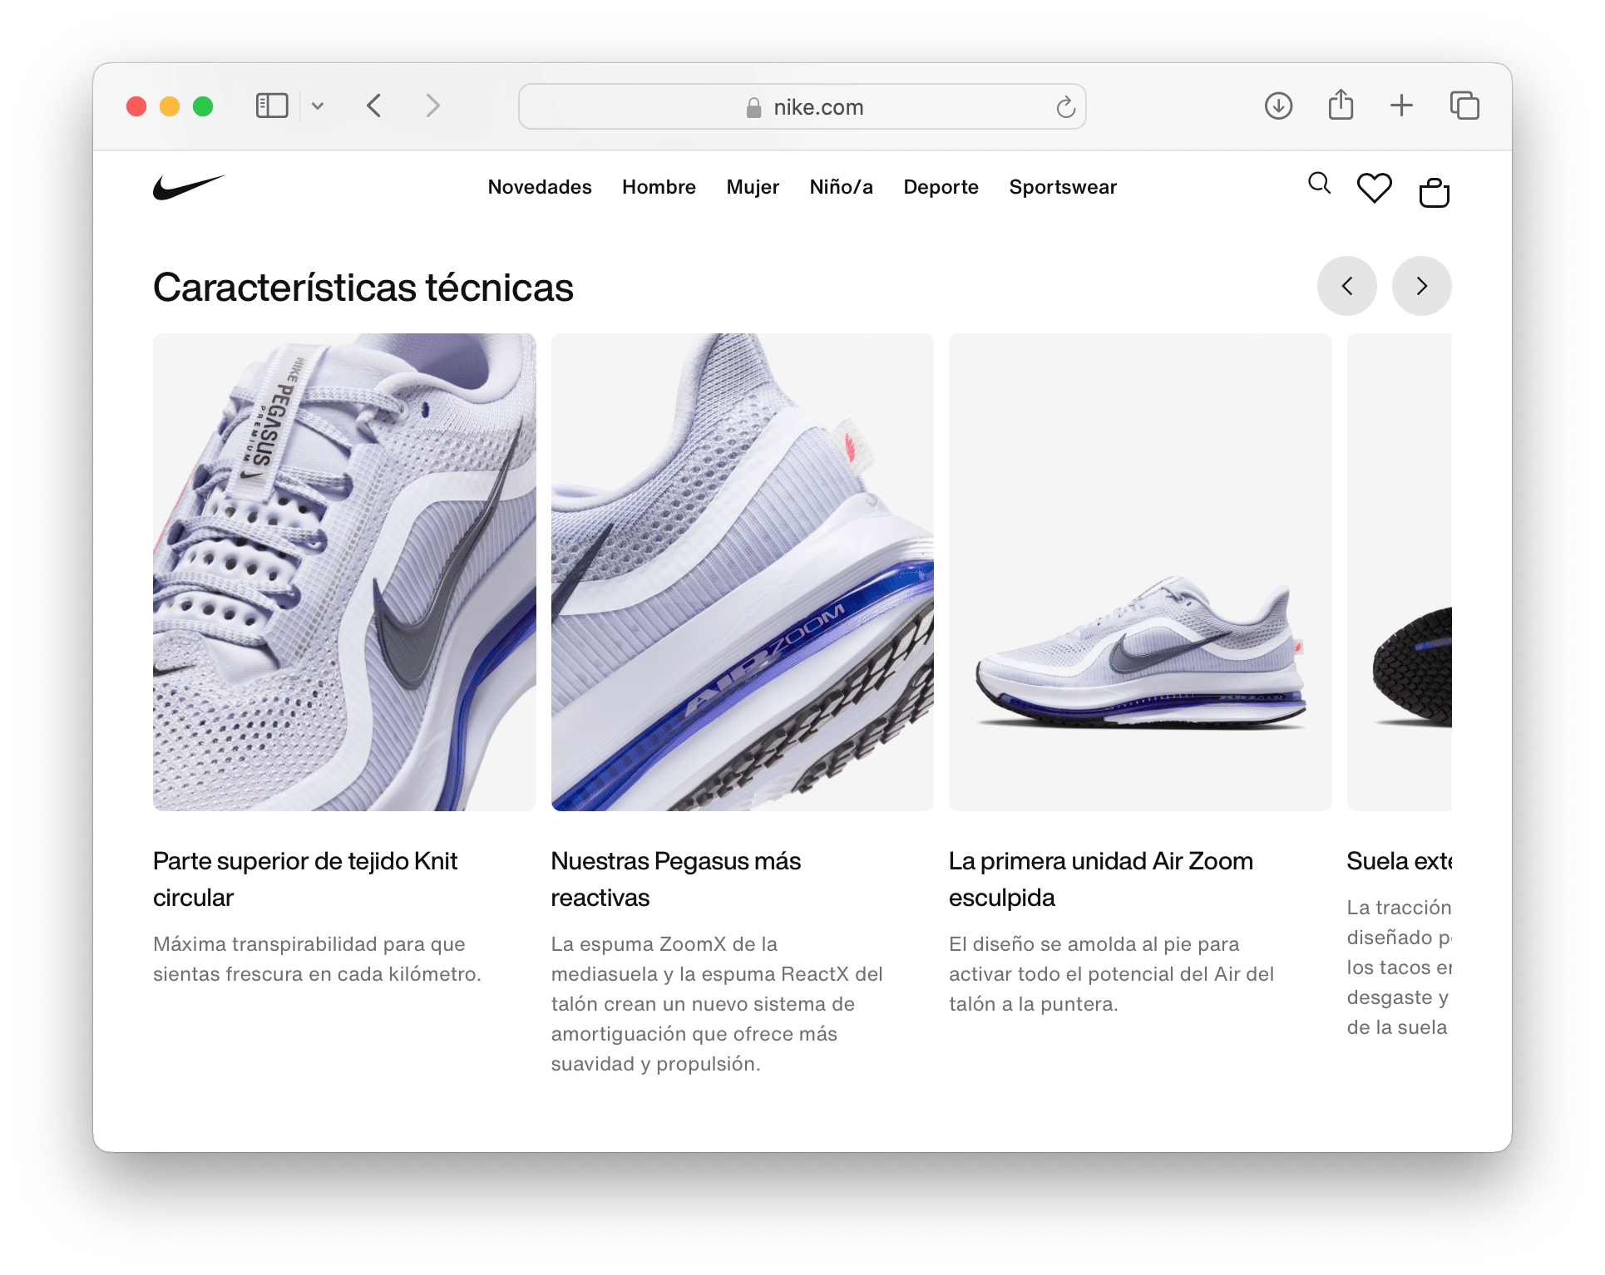
Task: Open the favorites heart icon
Action: click(1374, 188)
